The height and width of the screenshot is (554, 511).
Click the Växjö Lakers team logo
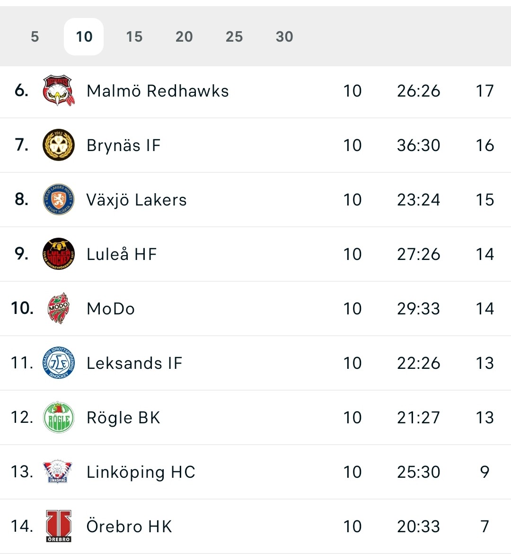(x=58, y=200)
